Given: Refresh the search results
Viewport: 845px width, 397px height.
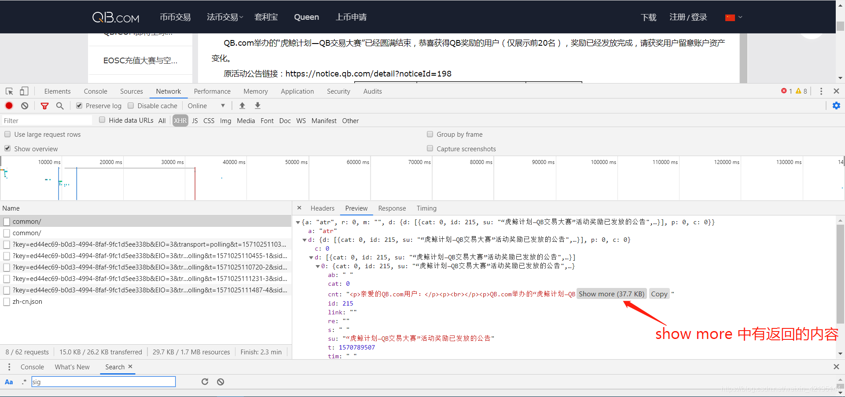Looking at the screenshot, I should click(205, 382).
